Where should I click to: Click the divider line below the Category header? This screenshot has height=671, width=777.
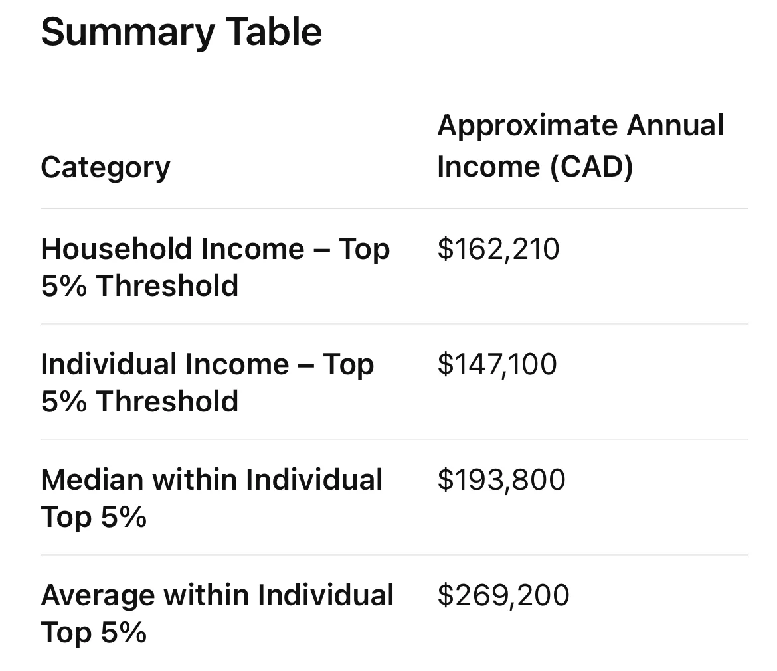pos(394,208)
